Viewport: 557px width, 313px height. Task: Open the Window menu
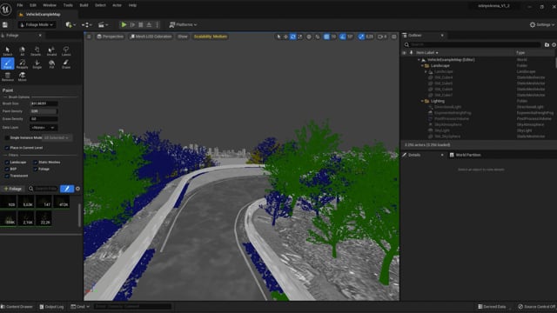click(50, 5)
